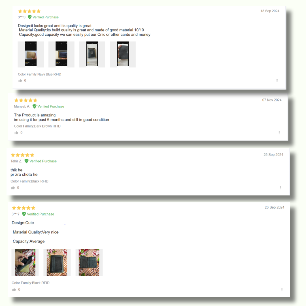This screenshot has width=306, height=306.
Task: Click the five-star rating on Tahir Z.'s review
Action: (22, 155)
